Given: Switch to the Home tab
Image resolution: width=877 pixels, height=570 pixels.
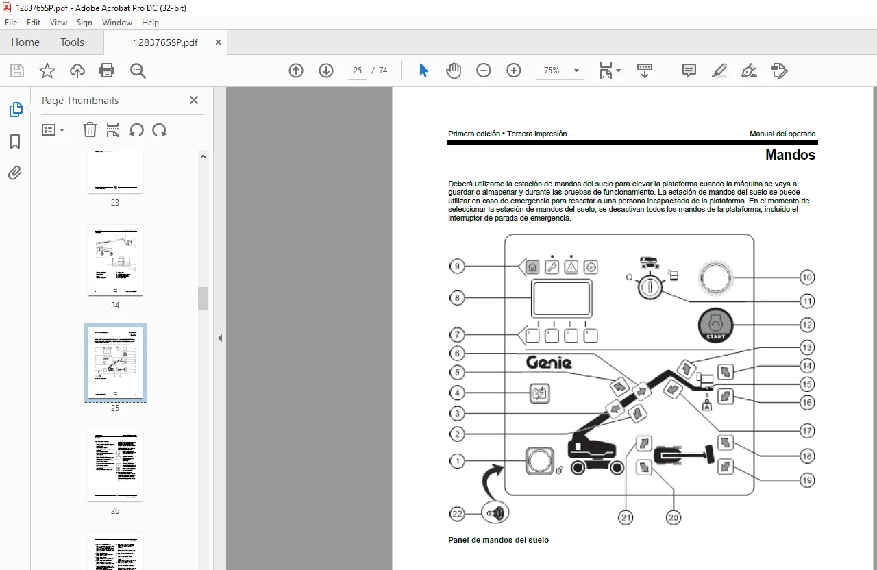Looking at the screenshot, I should 25,42.
